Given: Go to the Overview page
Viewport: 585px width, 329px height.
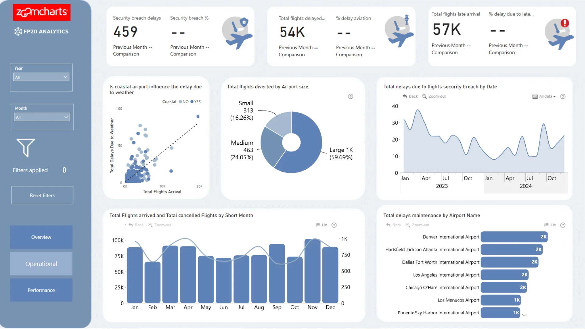Looking at the screenshot, I should (x=41, y=237).
